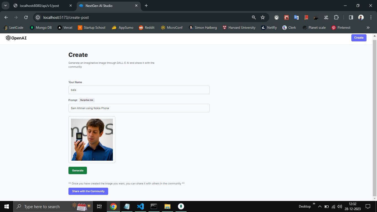Click Share with the Community button
This screenshot has width=377, height=212.
pos(88,191)
